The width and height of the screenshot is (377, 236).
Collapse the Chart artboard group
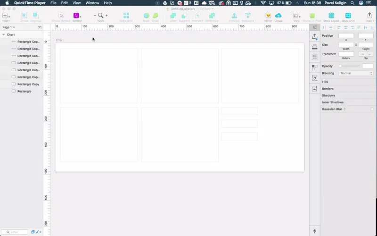pos(4,34)
